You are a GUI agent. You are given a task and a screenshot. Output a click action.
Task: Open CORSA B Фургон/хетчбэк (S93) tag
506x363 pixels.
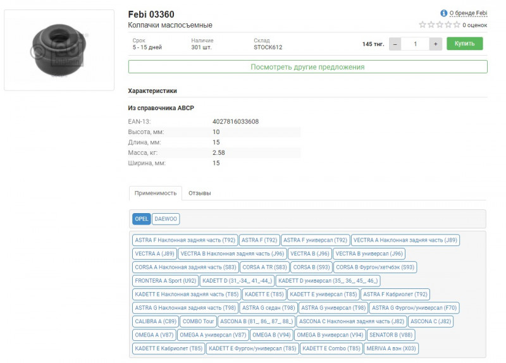point(375,267)
